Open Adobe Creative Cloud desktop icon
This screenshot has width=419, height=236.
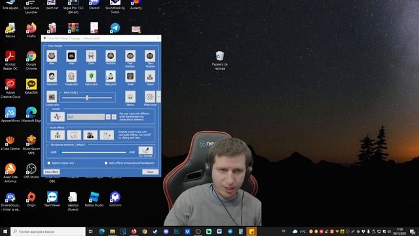click(10, 88)
